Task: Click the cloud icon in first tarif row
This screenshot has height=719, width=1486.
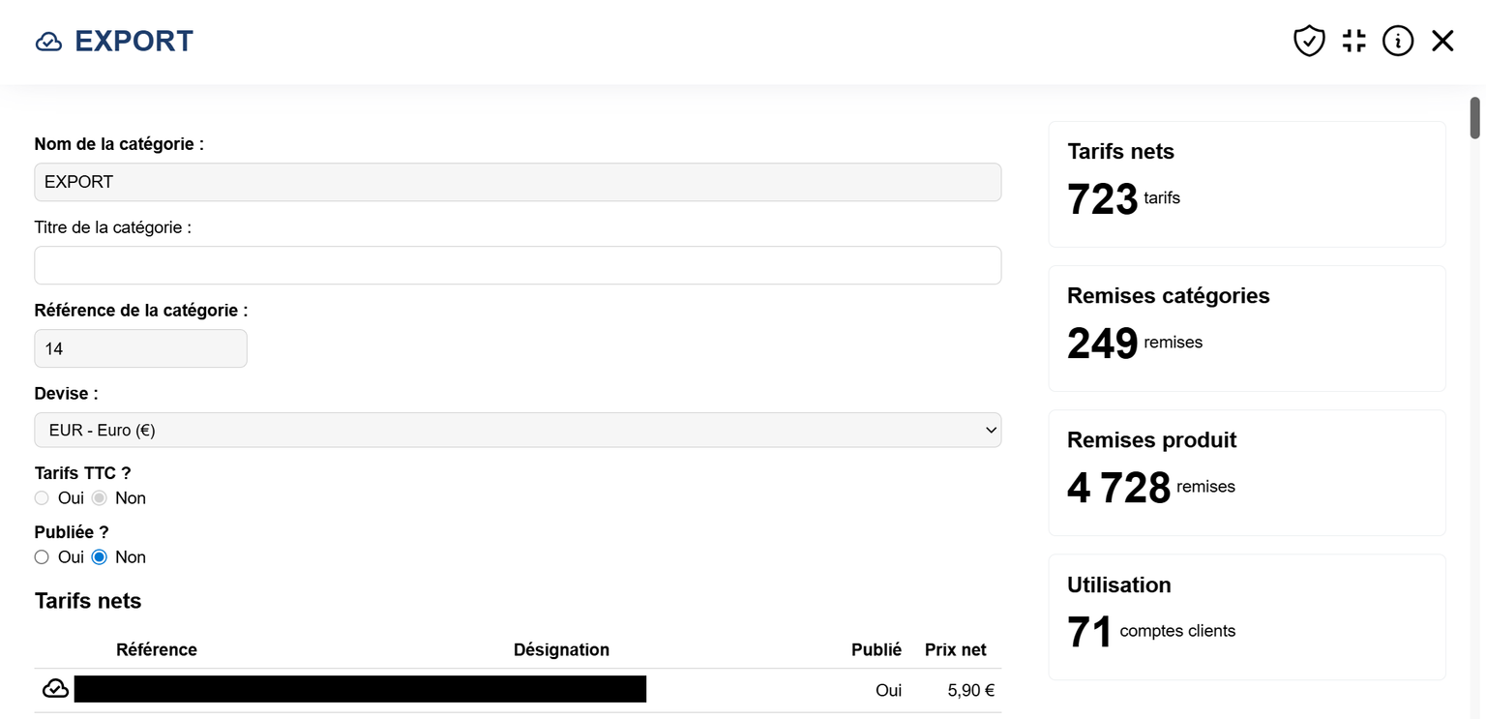Action: [x=56, y=688]
